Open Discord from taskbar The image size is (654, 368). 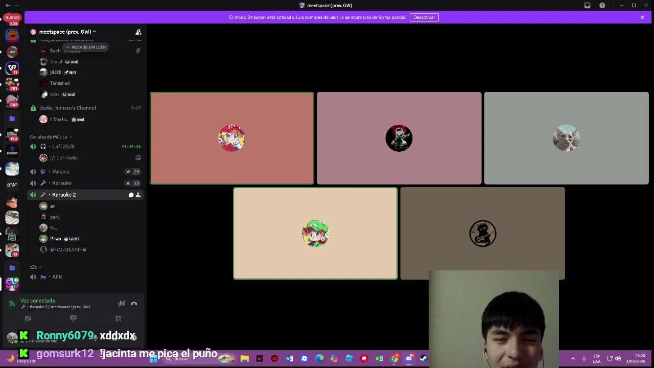tap(409, 359)
